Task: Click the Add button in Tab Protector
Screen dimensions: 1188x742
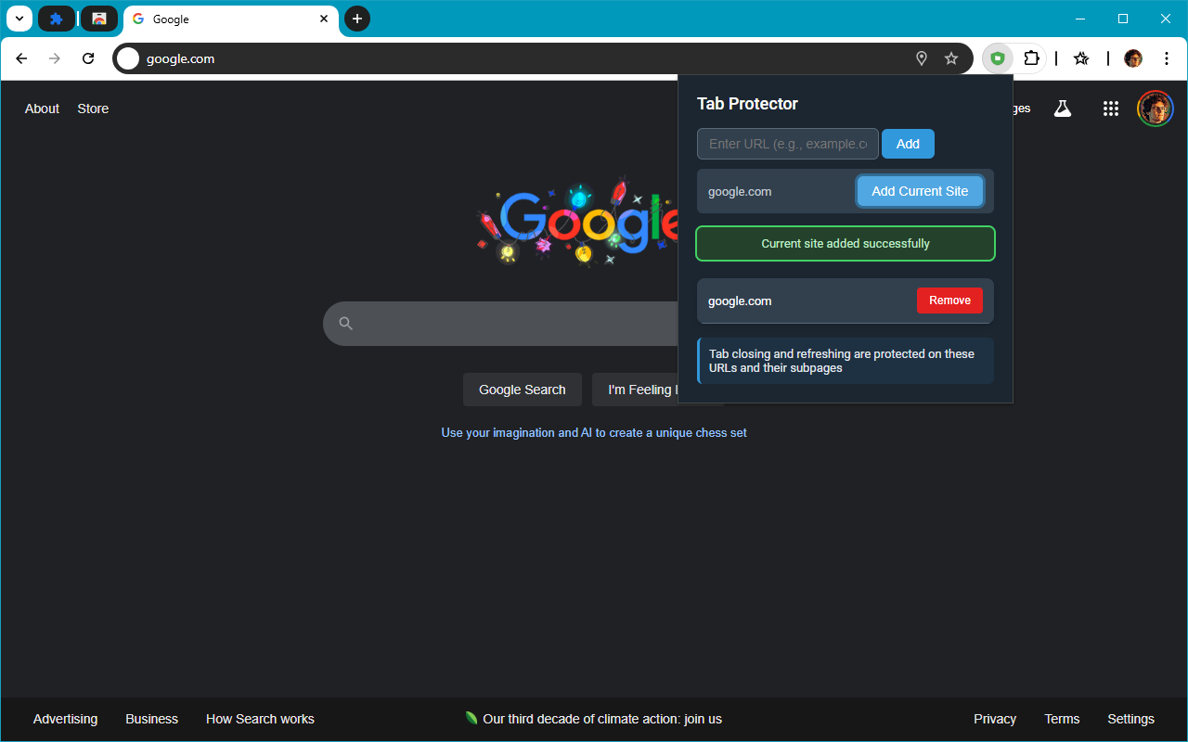Action: pyautogui.click(x=908, y=144)
